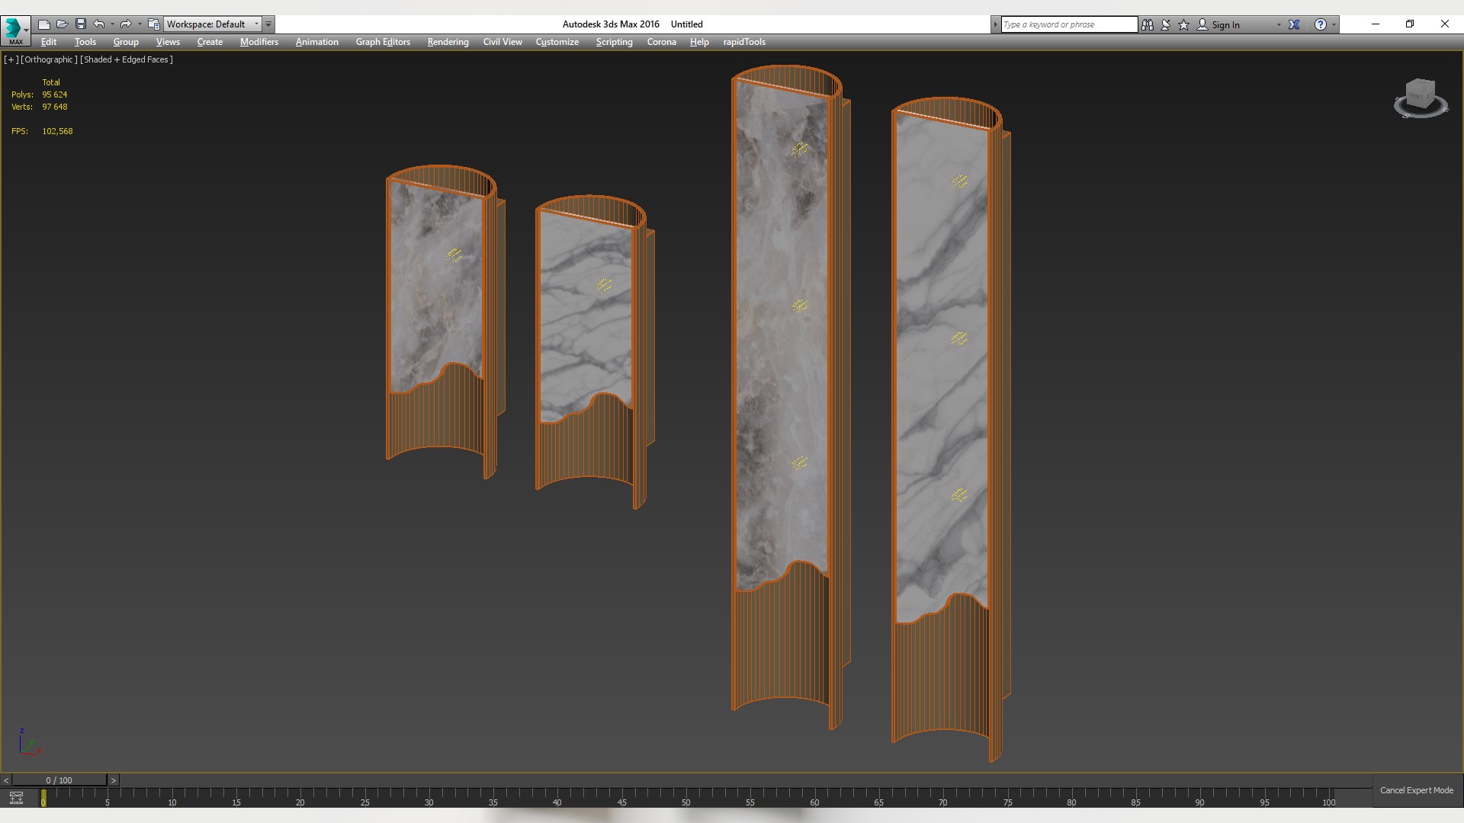Click the Undo arrow icon
Image resolution: width=1464 pixels, height=823 pixels.
point(99,24)
